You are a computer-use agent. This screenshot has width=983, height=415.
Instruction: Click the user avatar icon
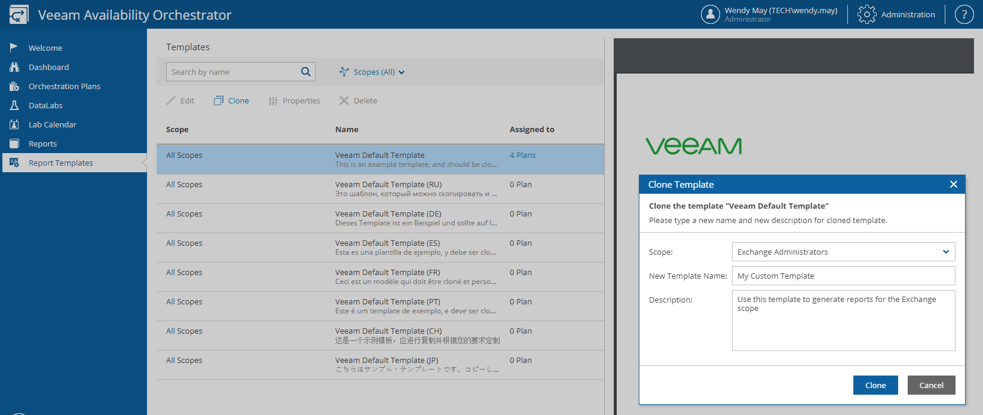click(x=711, y=14)
